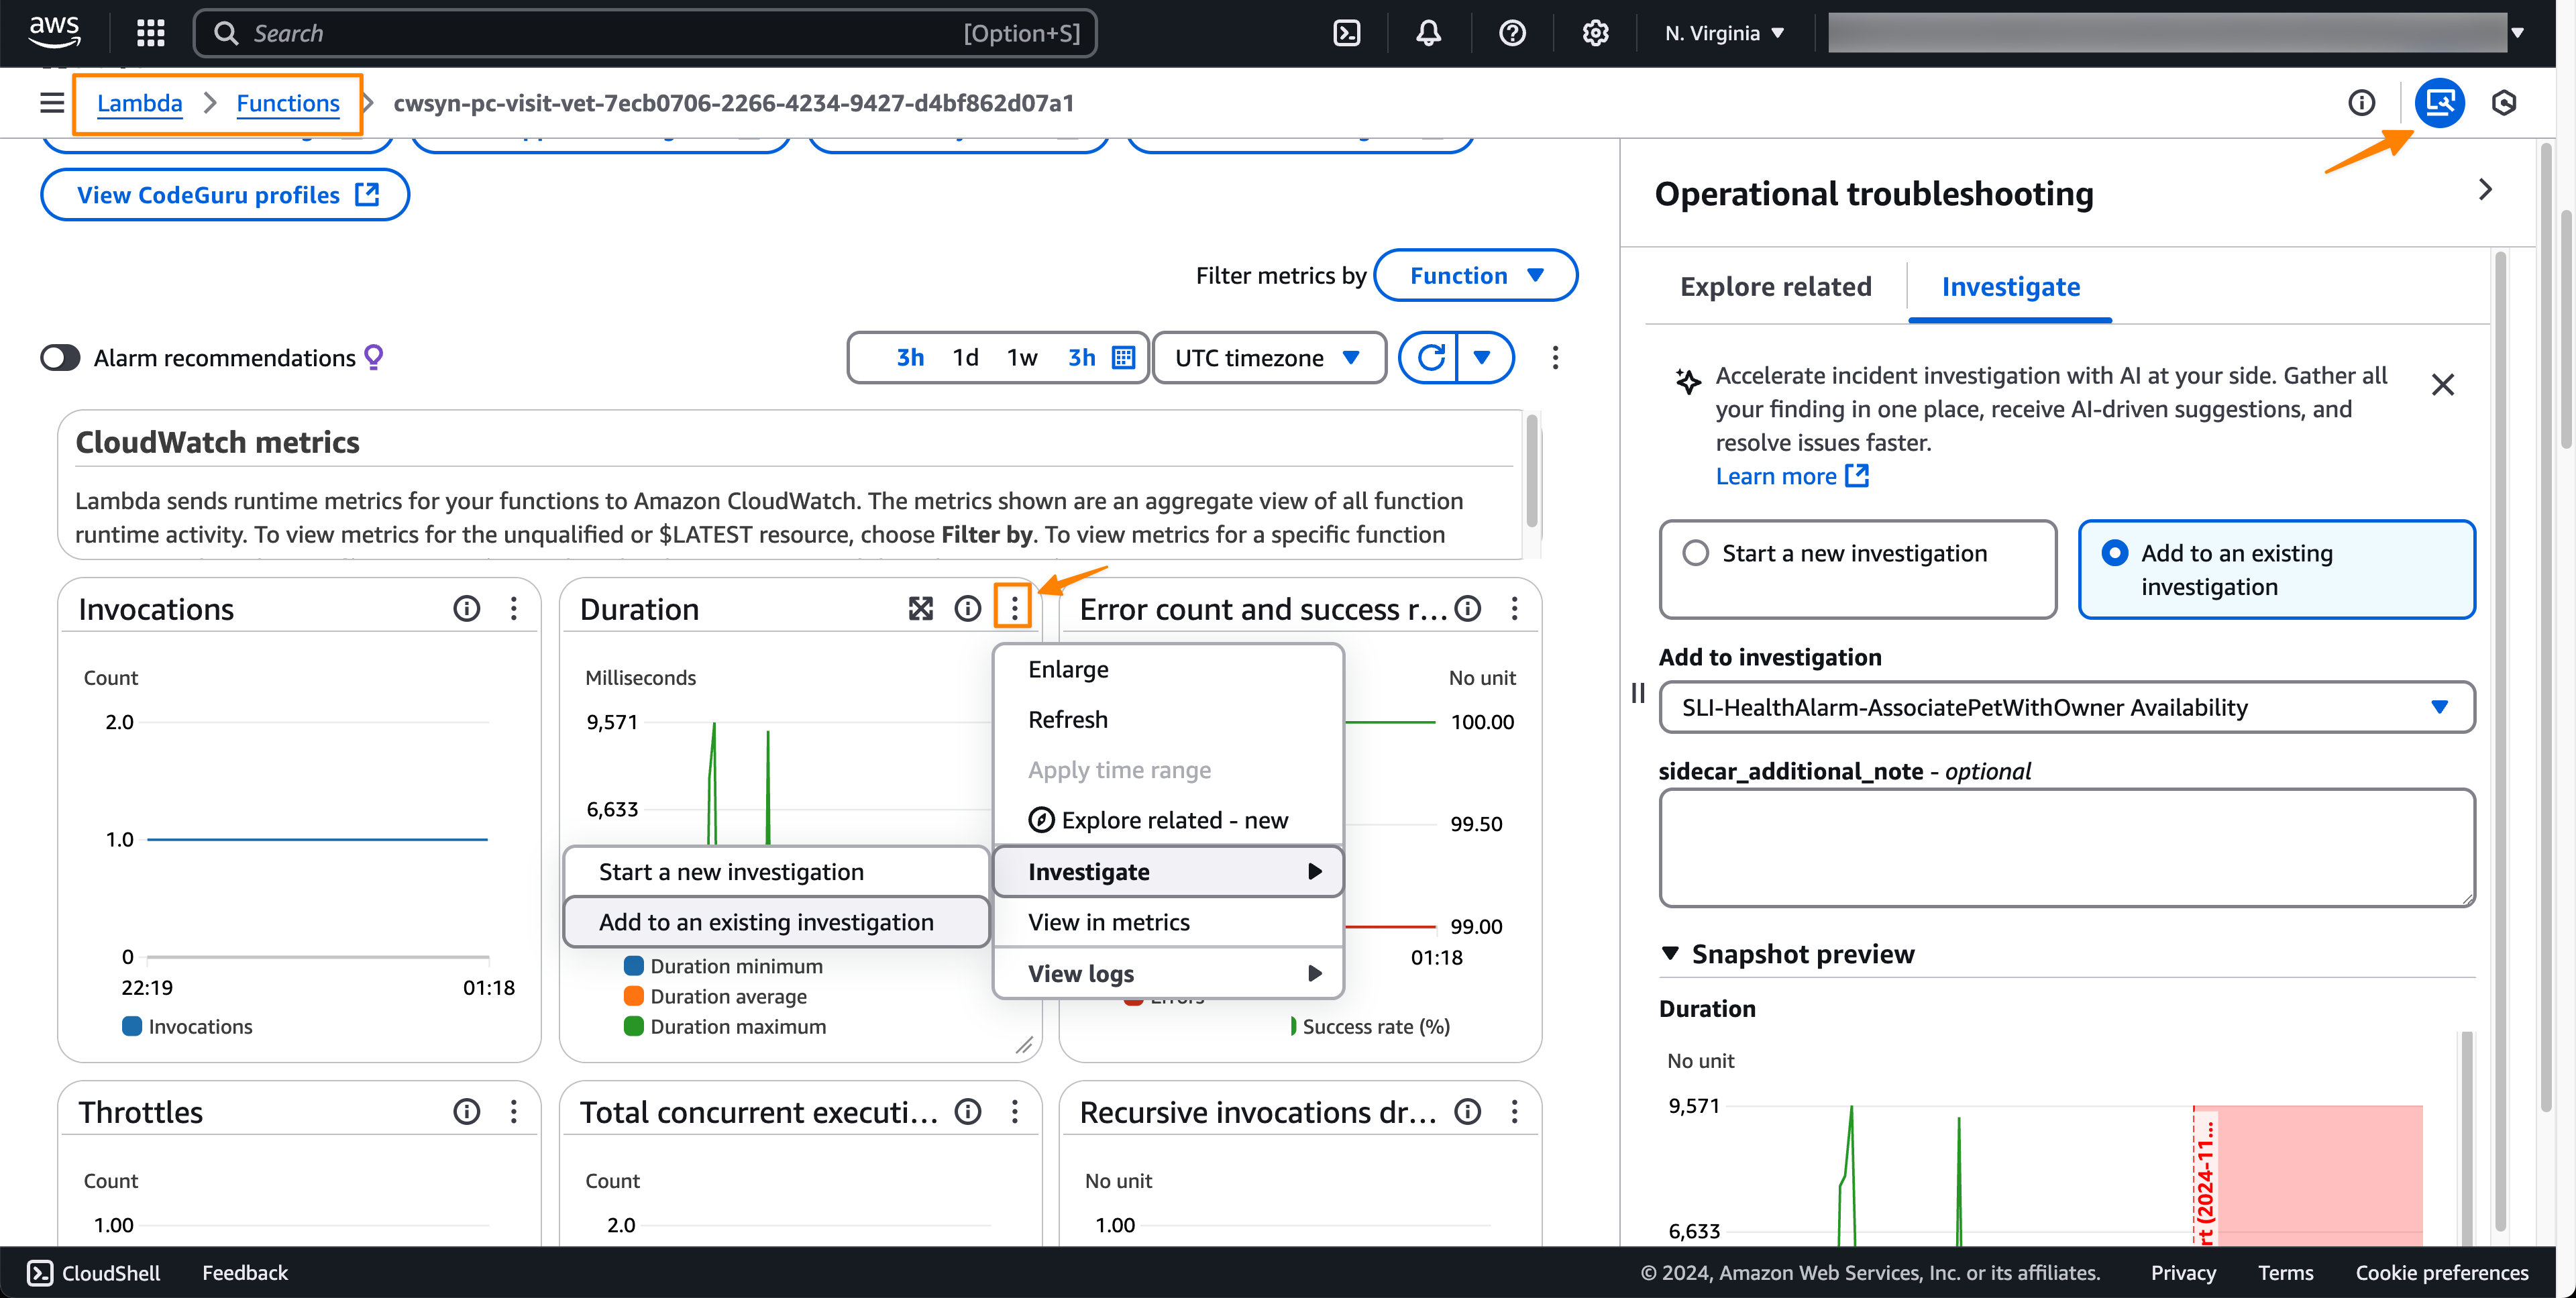This screenshot has width=2576, height=1298.
Task: Open the AWS services grid menu
Action: 150,33
